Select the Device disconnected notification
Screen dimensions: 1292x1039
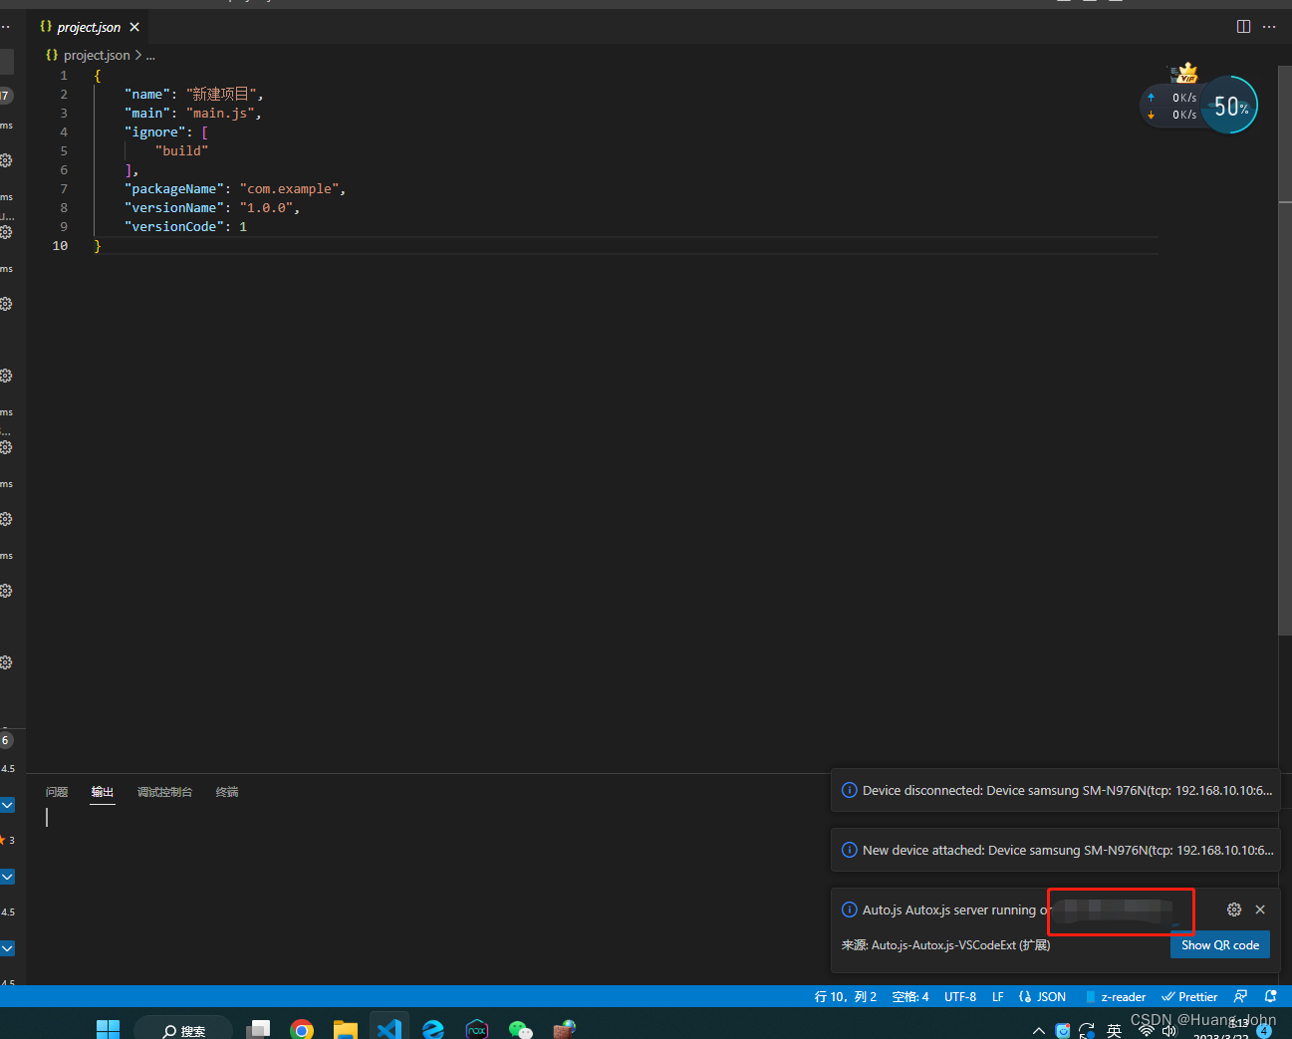(1056, 791)
